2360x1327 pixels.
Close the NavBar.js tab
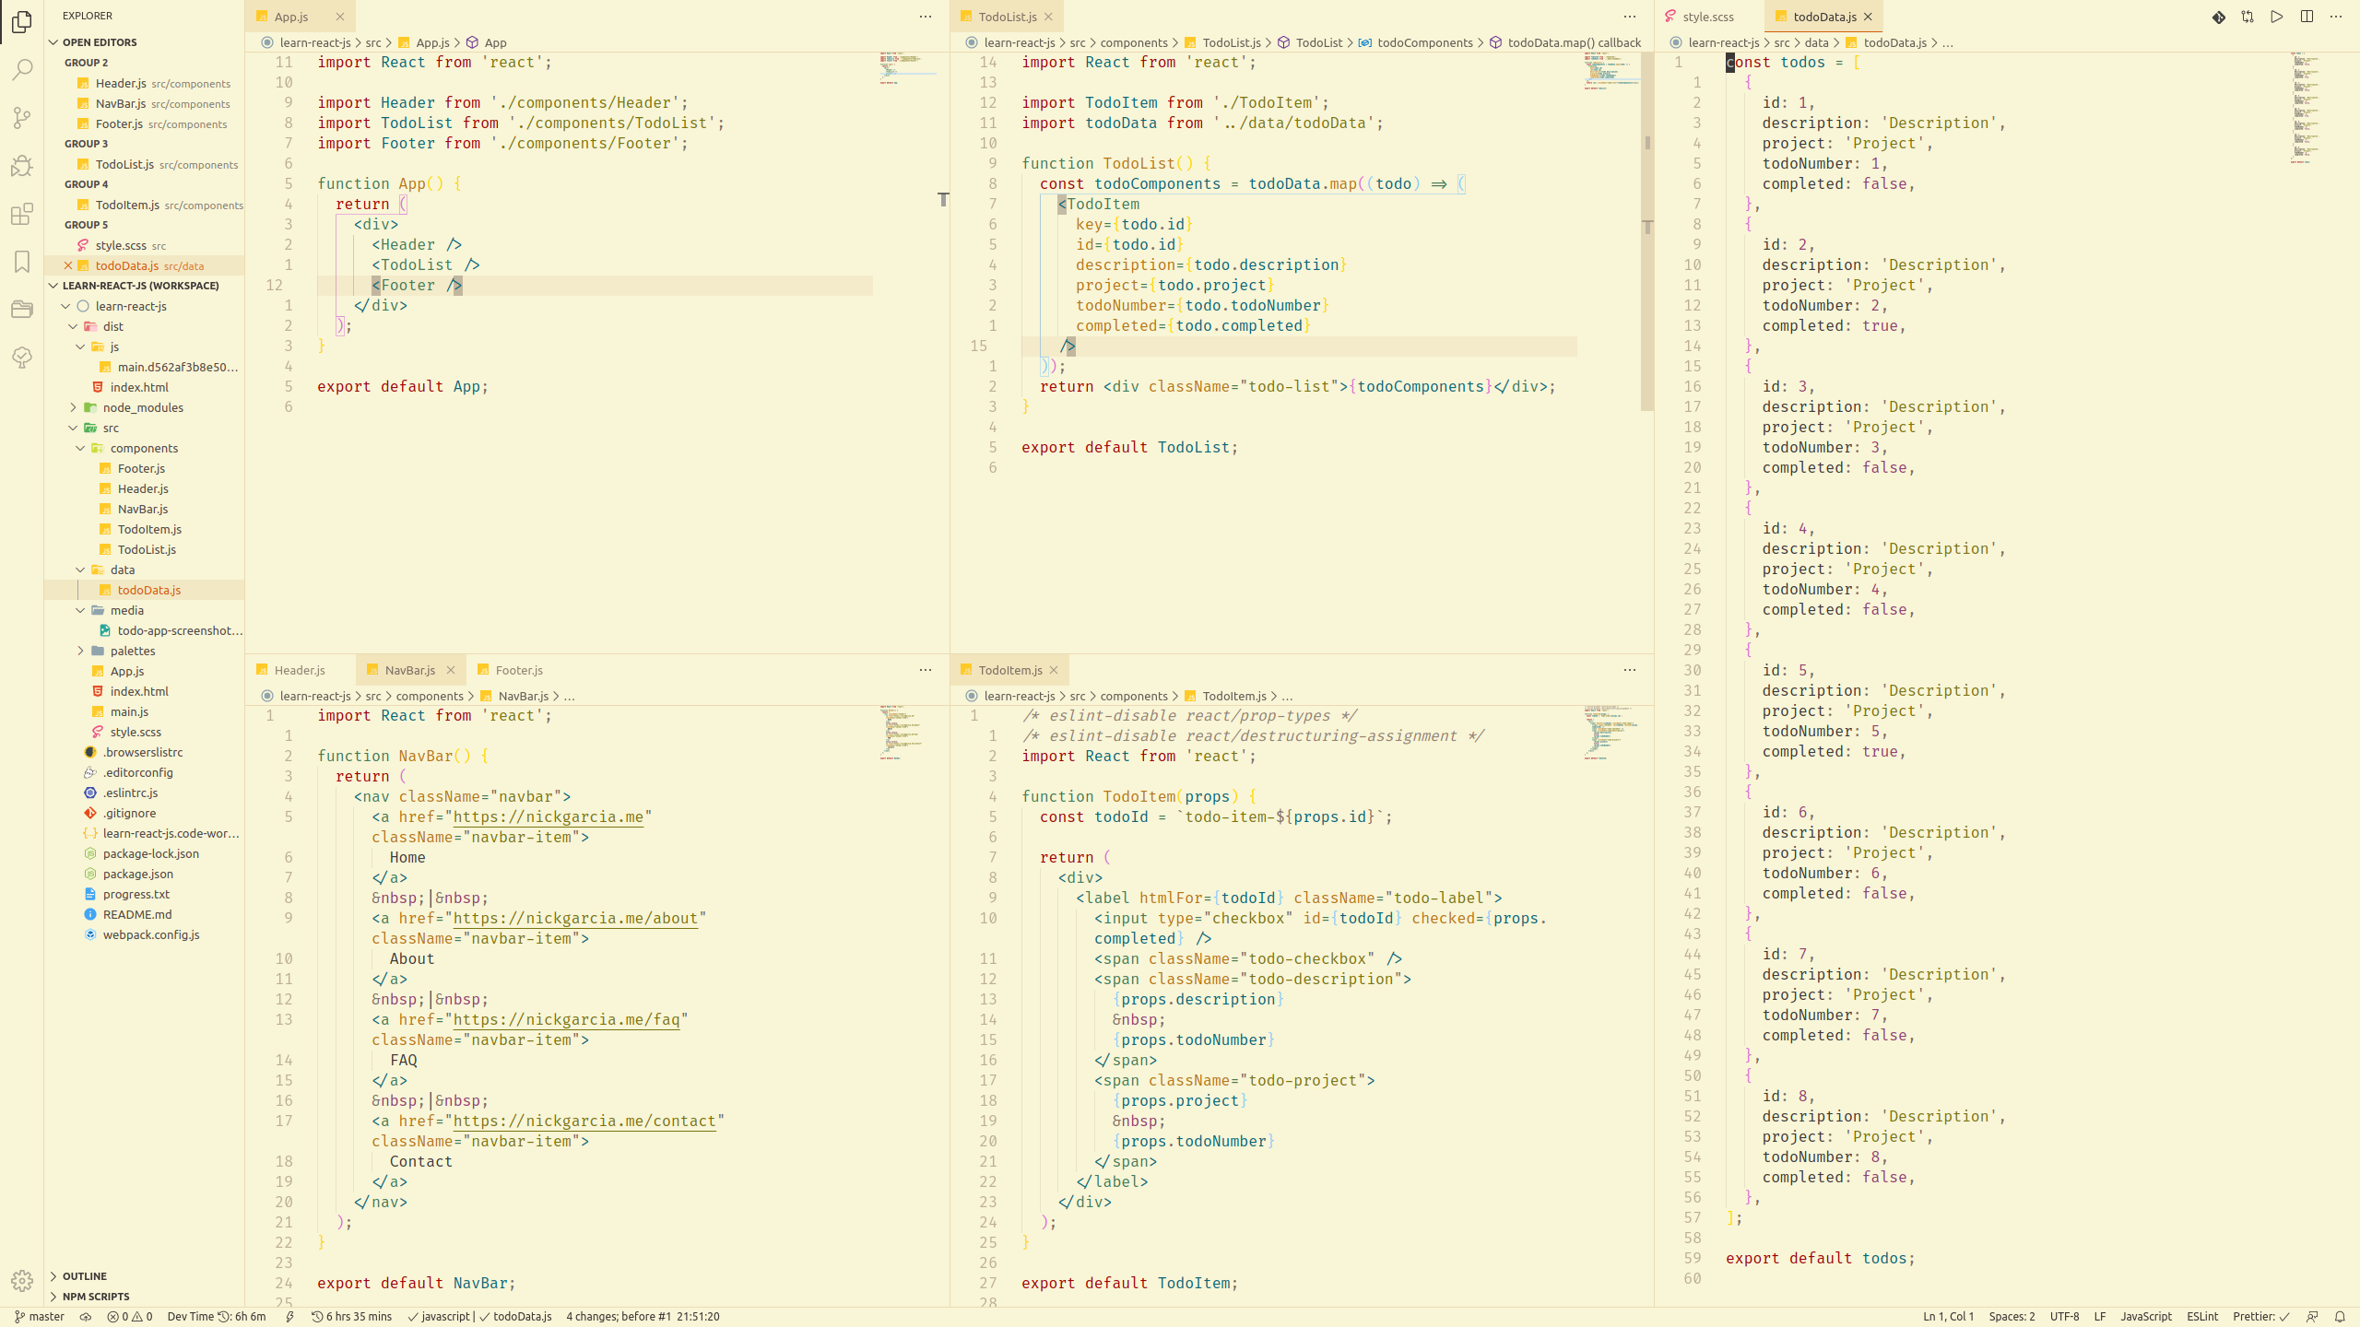point(451,670)
